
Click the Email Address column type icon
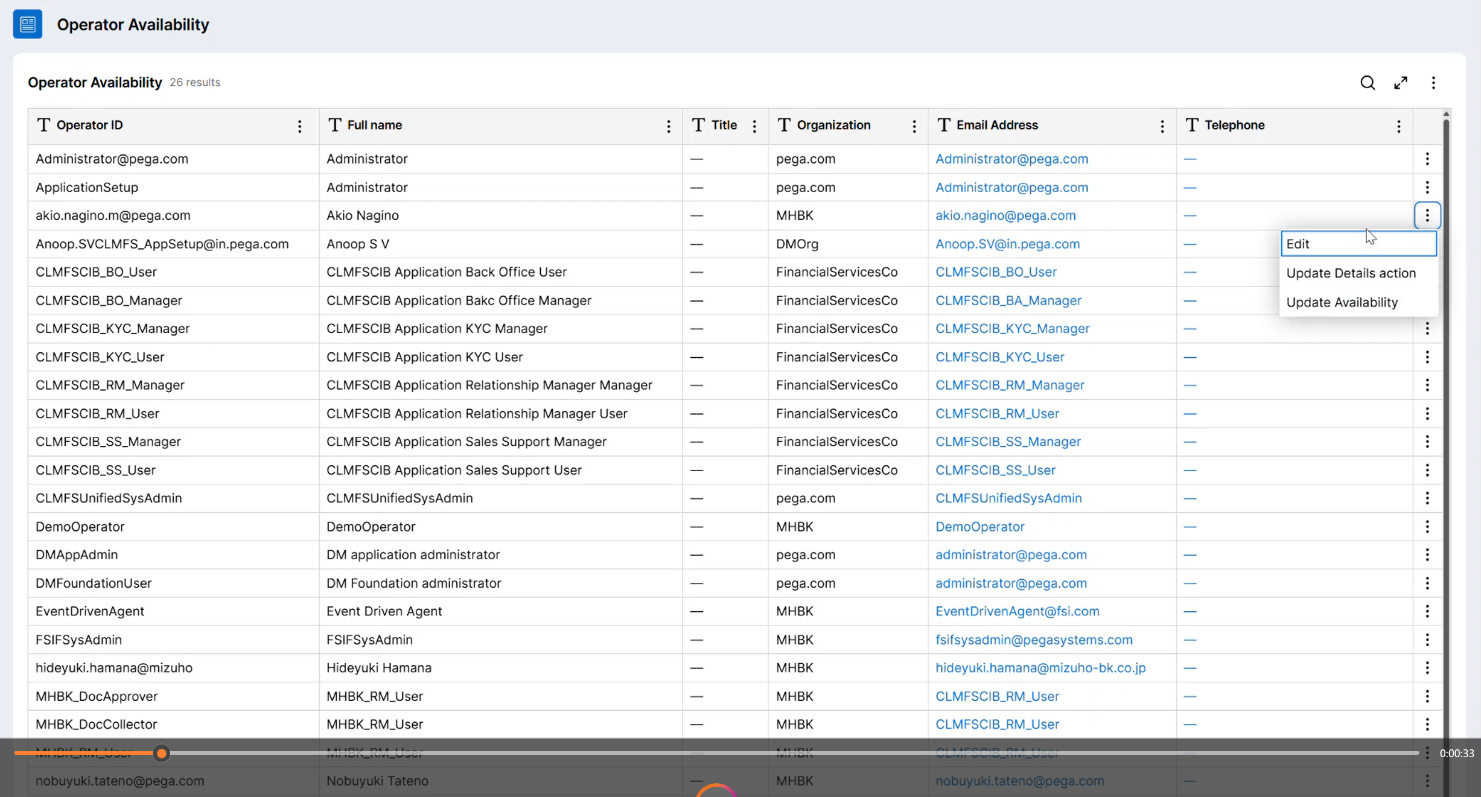pyautogui.click(x=943, y=124)
